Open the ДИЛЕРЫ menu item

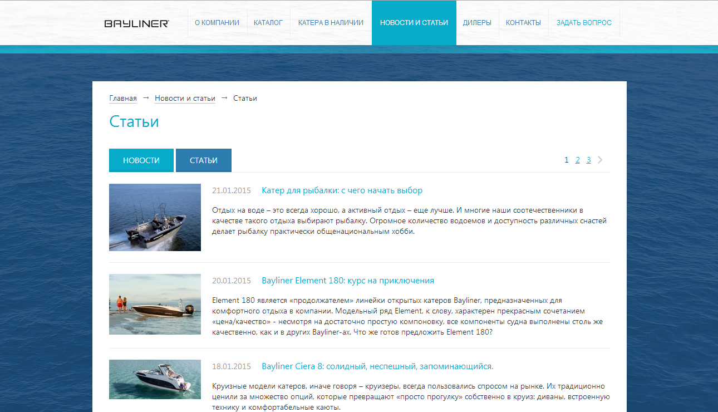click(477, 23)
